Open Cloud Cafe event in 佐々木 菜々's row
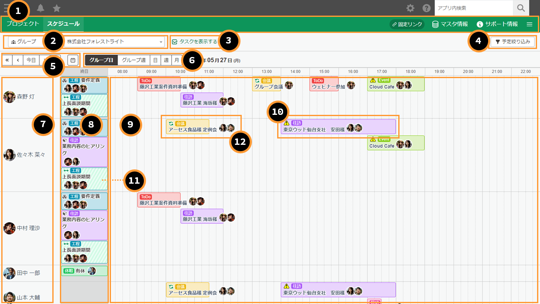The image size is (540, 304). point(396,143)
